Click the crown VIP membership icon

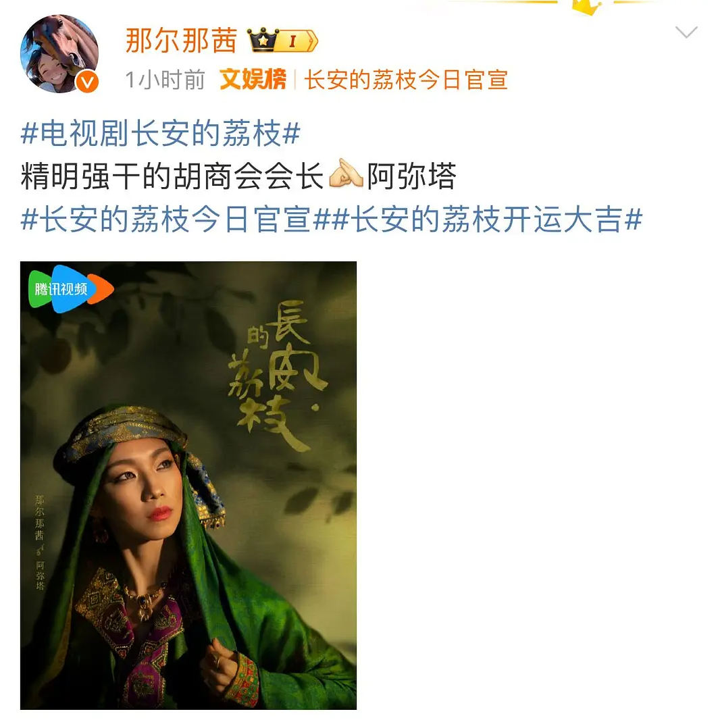pos(263,40)
